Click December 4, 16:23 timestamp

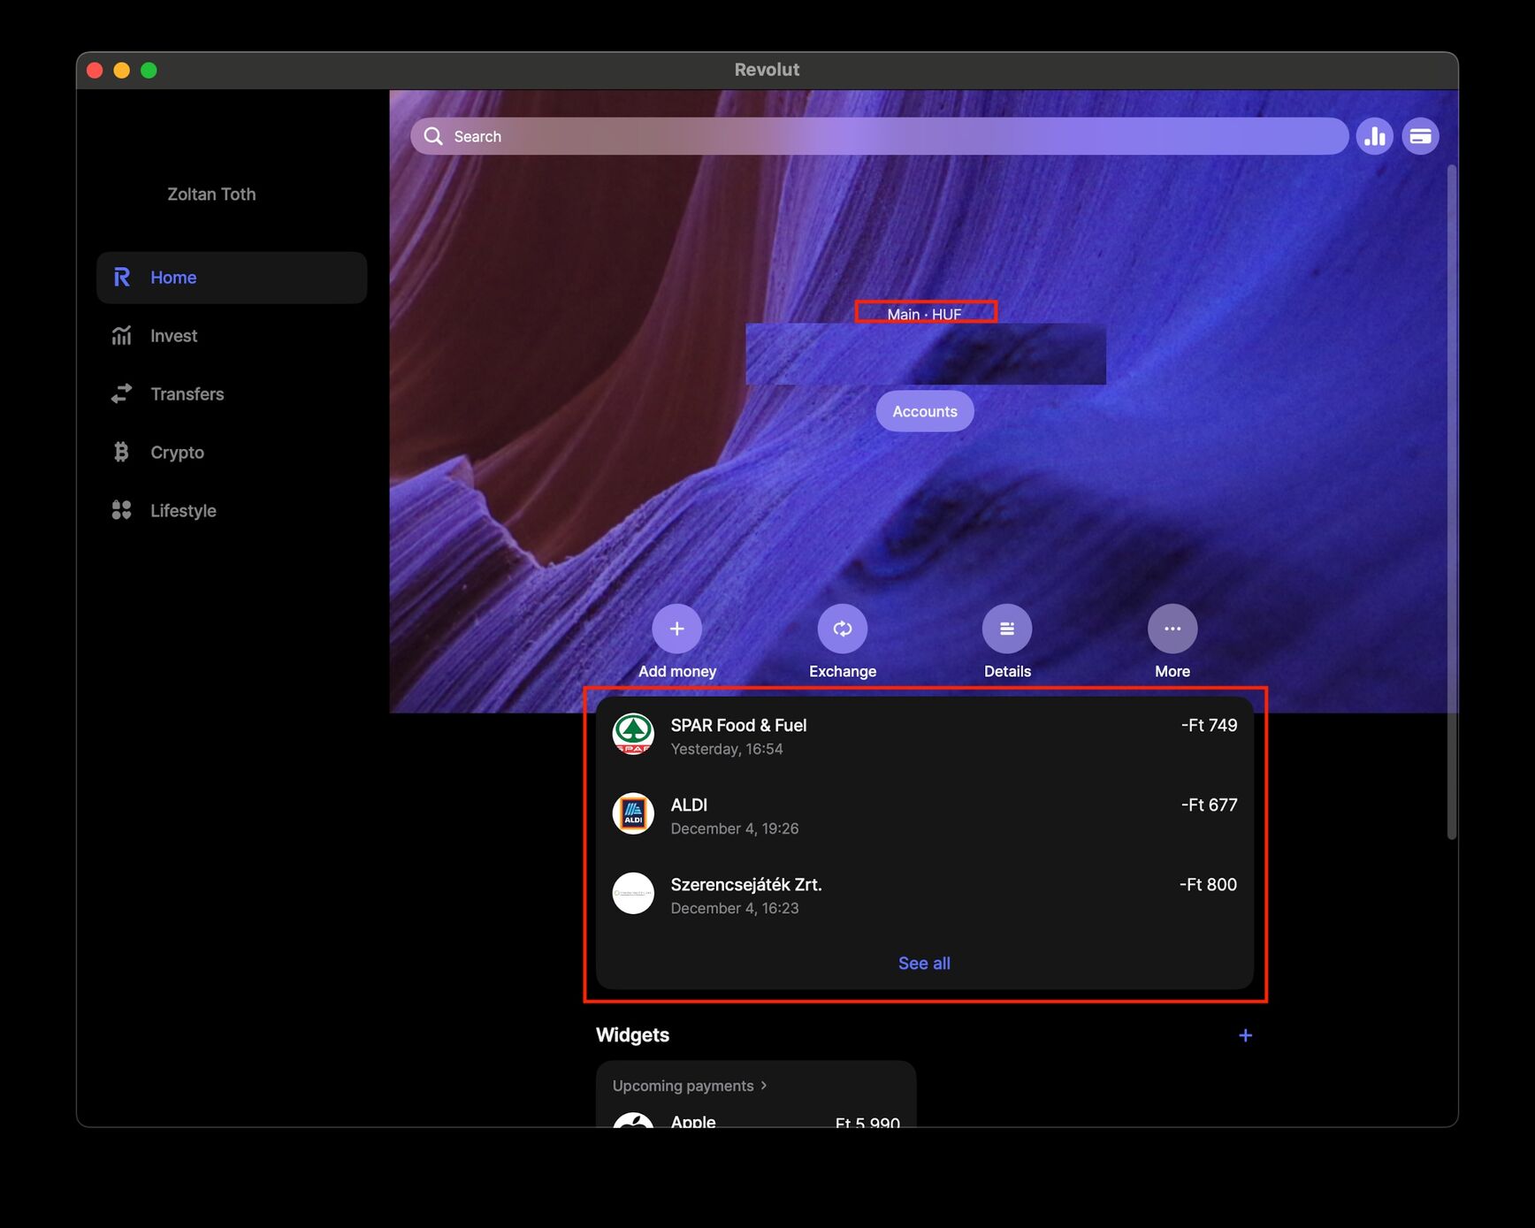pyautogui.click(x=735, y=908)
